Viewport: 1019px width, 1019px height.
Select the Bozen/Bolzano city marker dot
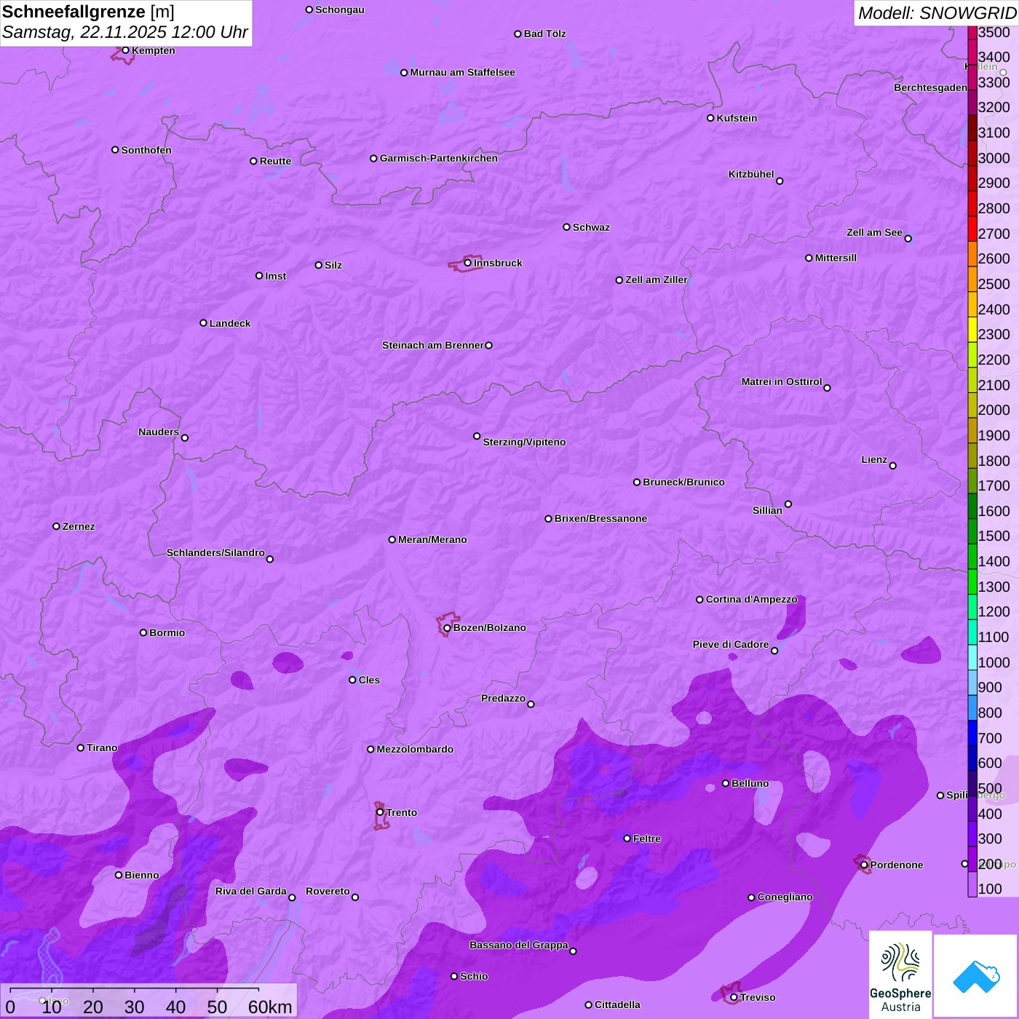[447, 628]
